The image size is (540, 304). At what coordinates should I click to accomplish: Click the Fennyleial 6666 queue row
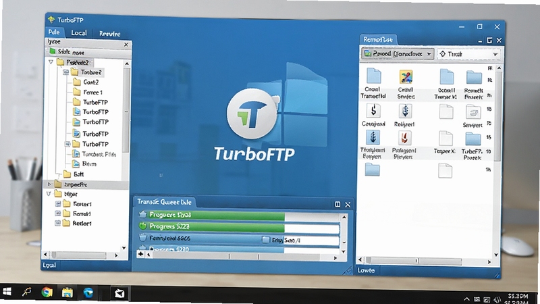coord(240,238)
